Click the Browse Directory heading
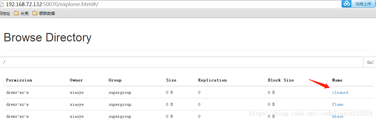376x120 pixels. [x=47, y=38]
